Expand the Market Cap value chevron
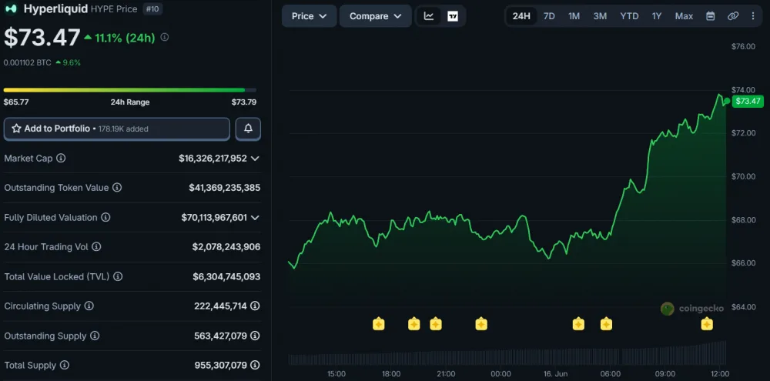This screenshot has height=381, width=770. point(255,158)
